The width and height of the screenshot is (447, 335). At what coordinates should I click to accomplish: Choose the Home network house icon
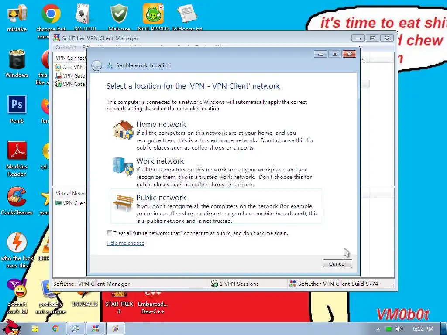123,130
